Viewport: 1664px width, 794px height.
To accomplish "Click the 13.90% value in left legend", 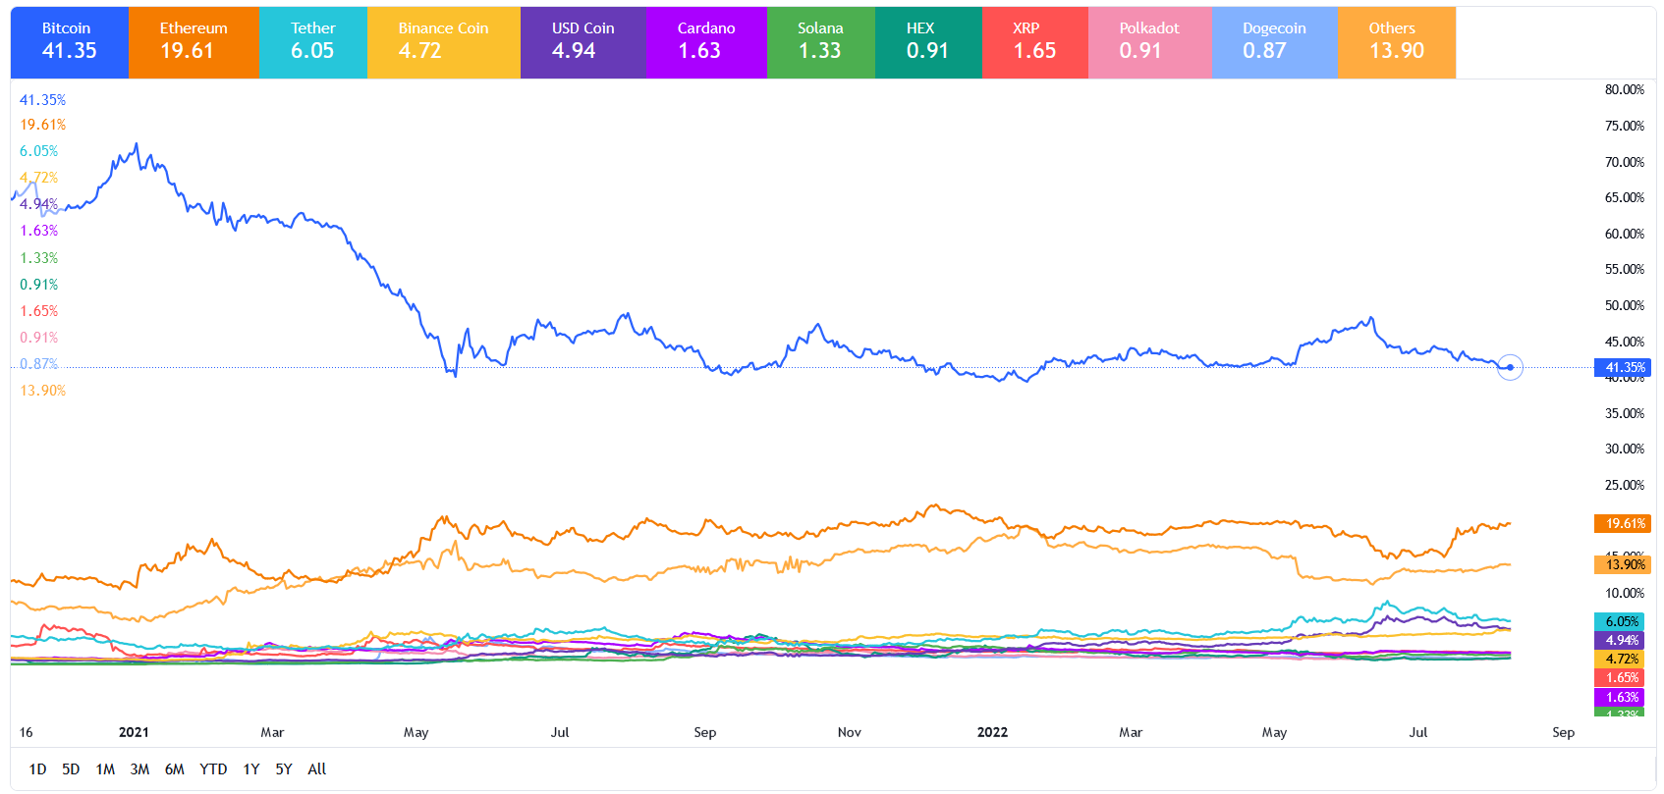I will [x=42, y=391].
